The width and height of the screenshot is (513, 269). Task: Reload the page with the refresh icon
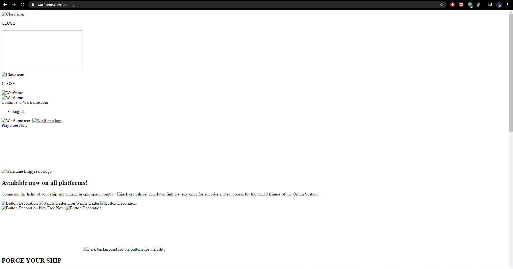pyautogui.click(x=22, y=5)
